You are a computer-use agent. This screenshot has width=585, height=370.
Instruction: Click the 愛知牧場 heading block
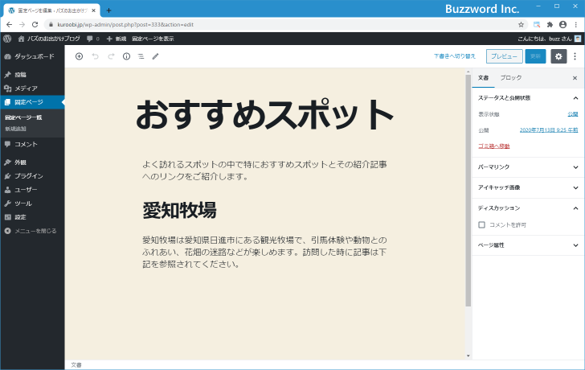click(x=179, y=210)
